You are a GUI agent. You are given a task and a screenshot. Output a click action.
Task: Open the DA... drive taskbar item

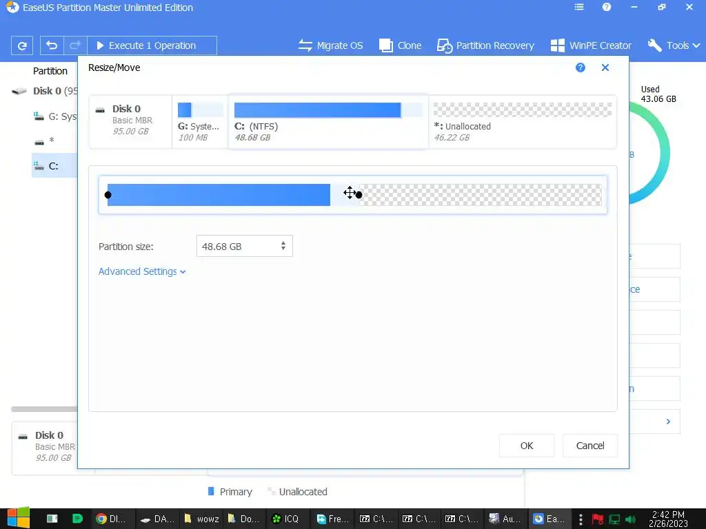[x=157, y=519]
